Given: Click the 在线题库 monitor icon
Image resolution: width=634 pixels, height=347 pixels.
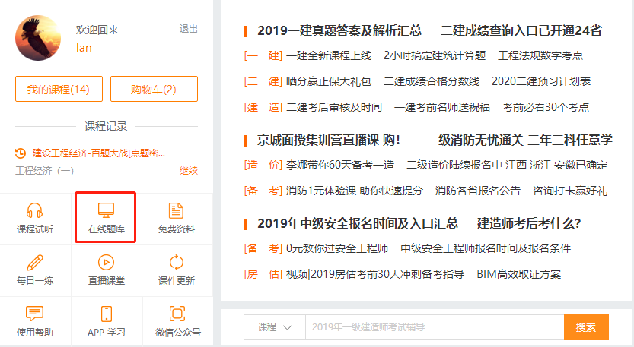Looking at the screenshot, I should click(106, 210).
